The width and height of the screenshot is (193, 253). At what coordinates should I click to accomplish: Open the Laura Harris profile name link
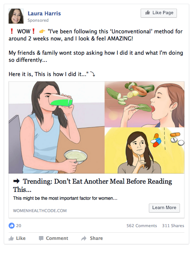44,13
